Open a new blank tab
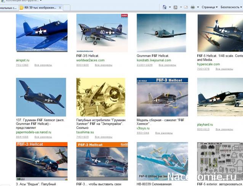Viewport: 243px width, 186px height. tap(66, 8)
